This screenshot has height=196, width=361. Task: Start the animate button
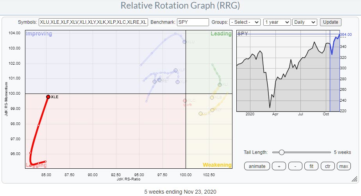click(257, 166)
